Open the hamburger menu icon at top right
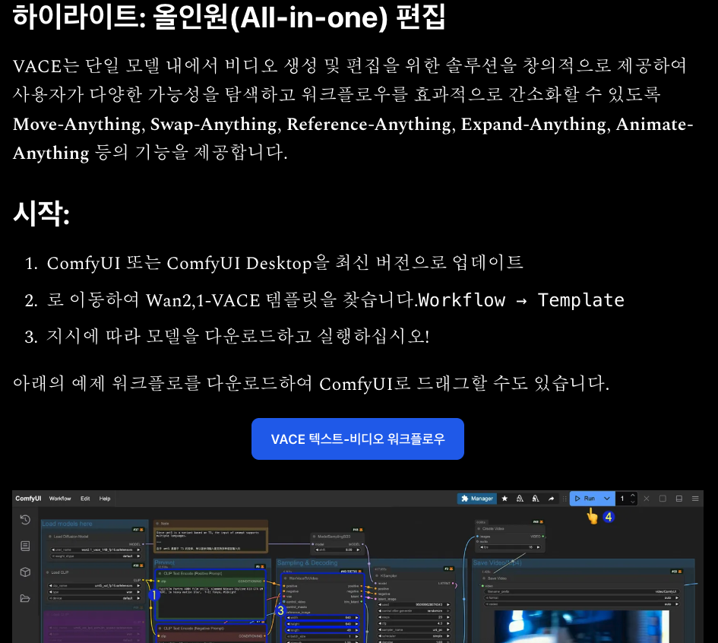Screen dimensions: 718x643 pyautogui.click(x=694, y=499)
